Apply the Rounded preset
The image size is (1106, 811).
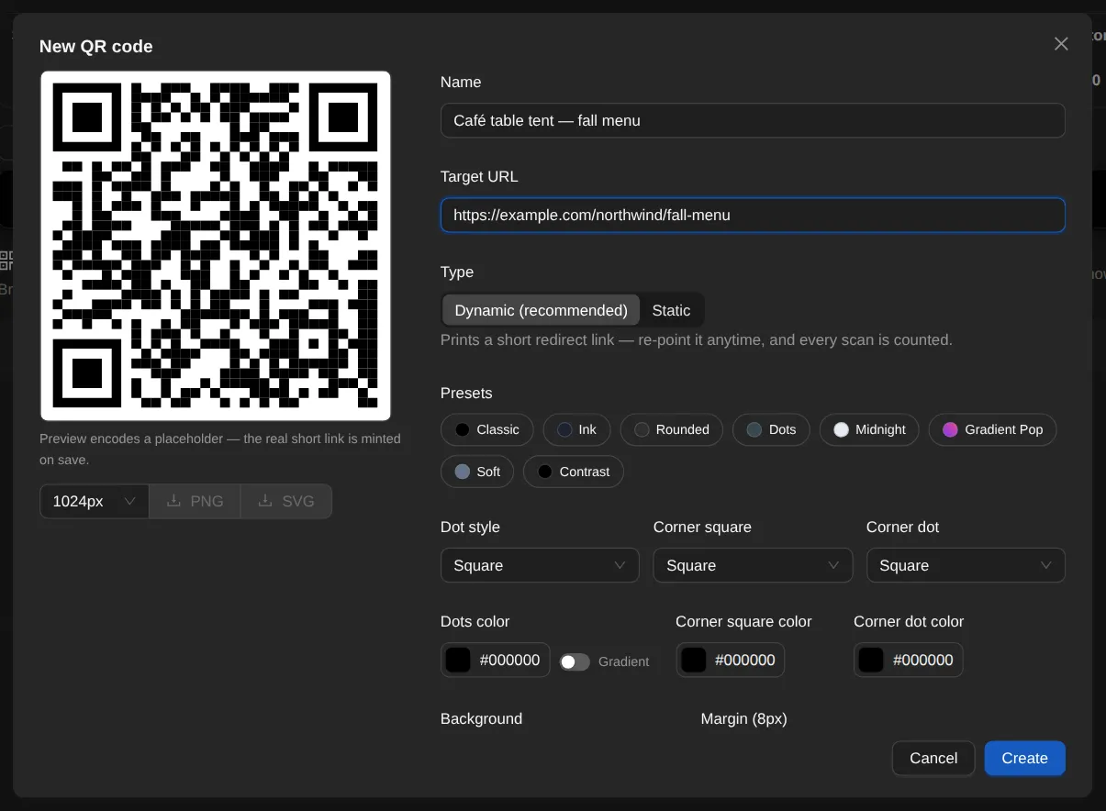[x=672, y=429]
